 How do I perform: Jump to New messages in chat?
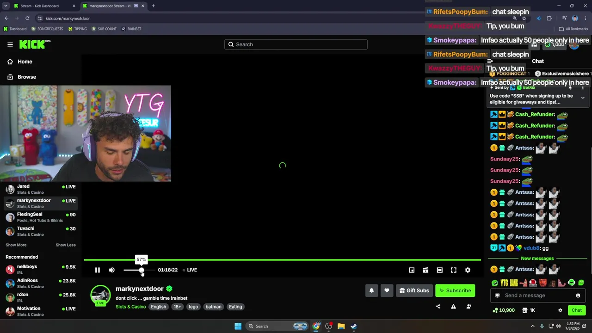tap(537, 259)
